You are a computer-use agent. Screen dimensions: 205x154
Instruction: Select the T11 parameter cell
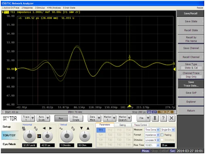pyautogui.click(x=100, y=130)
